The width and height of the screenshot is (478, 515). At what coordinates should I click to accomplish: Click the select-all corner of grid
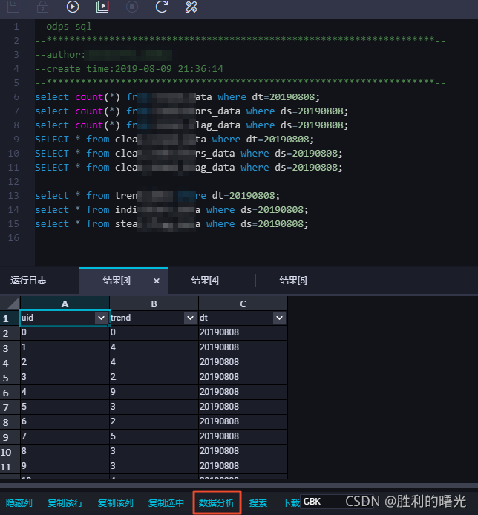pos(10,304)
